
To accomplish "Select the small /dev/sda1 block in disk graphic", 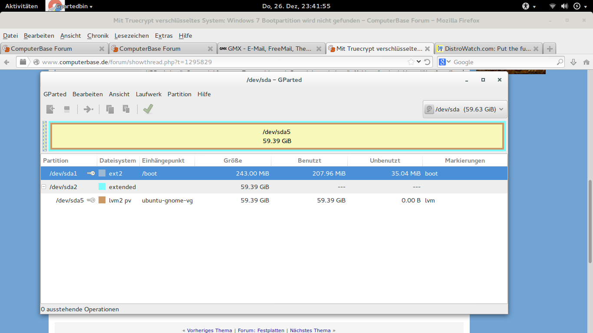I will [45, 136].
